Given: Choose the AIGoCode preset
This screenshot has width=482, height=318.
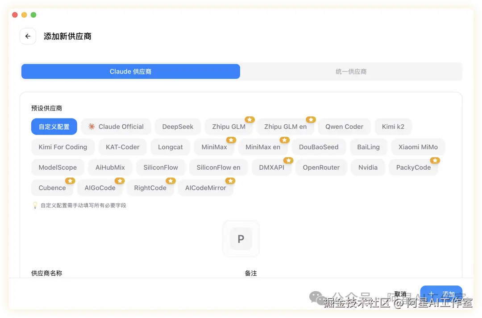Looking at the screenshot, I should click(100, 188).
